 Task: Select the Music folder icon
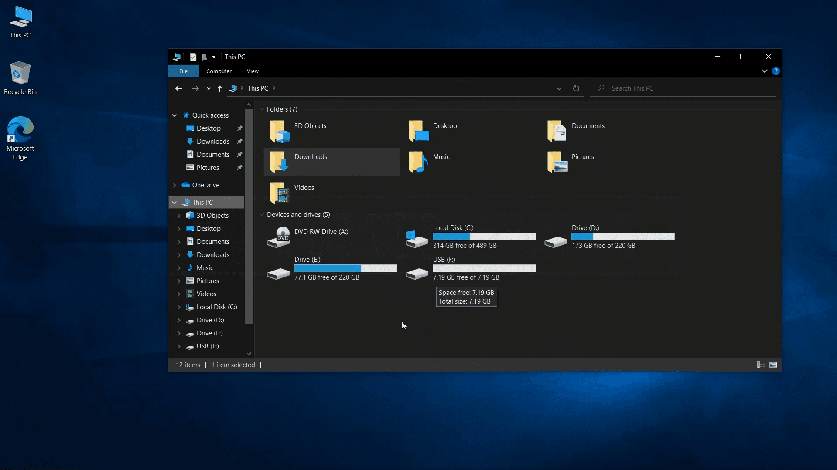418,162
